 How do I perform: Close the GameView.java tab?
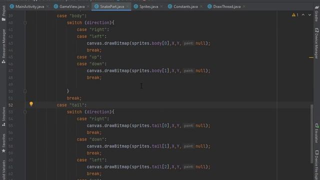click(88, 6)
